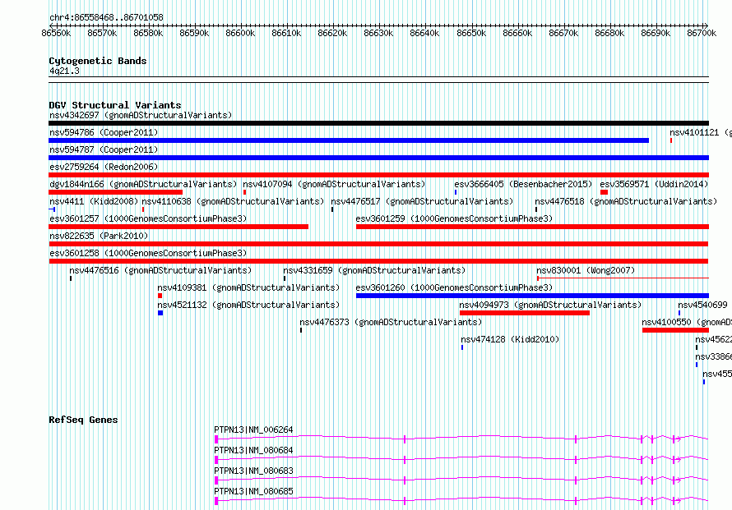Click the chr4:86558468..86701058 position label
The height and width of the screenshot is (510, 732).
click(x=106, y=17)
